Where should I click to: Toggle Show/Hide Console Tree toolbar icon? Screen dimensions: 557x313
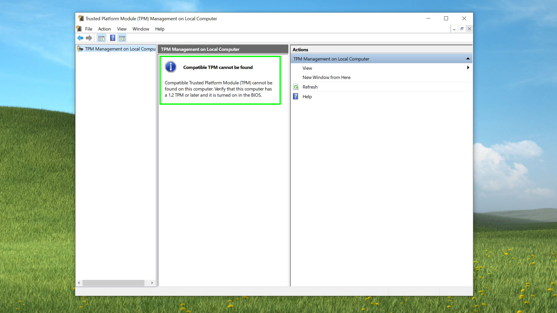point(101,38)
